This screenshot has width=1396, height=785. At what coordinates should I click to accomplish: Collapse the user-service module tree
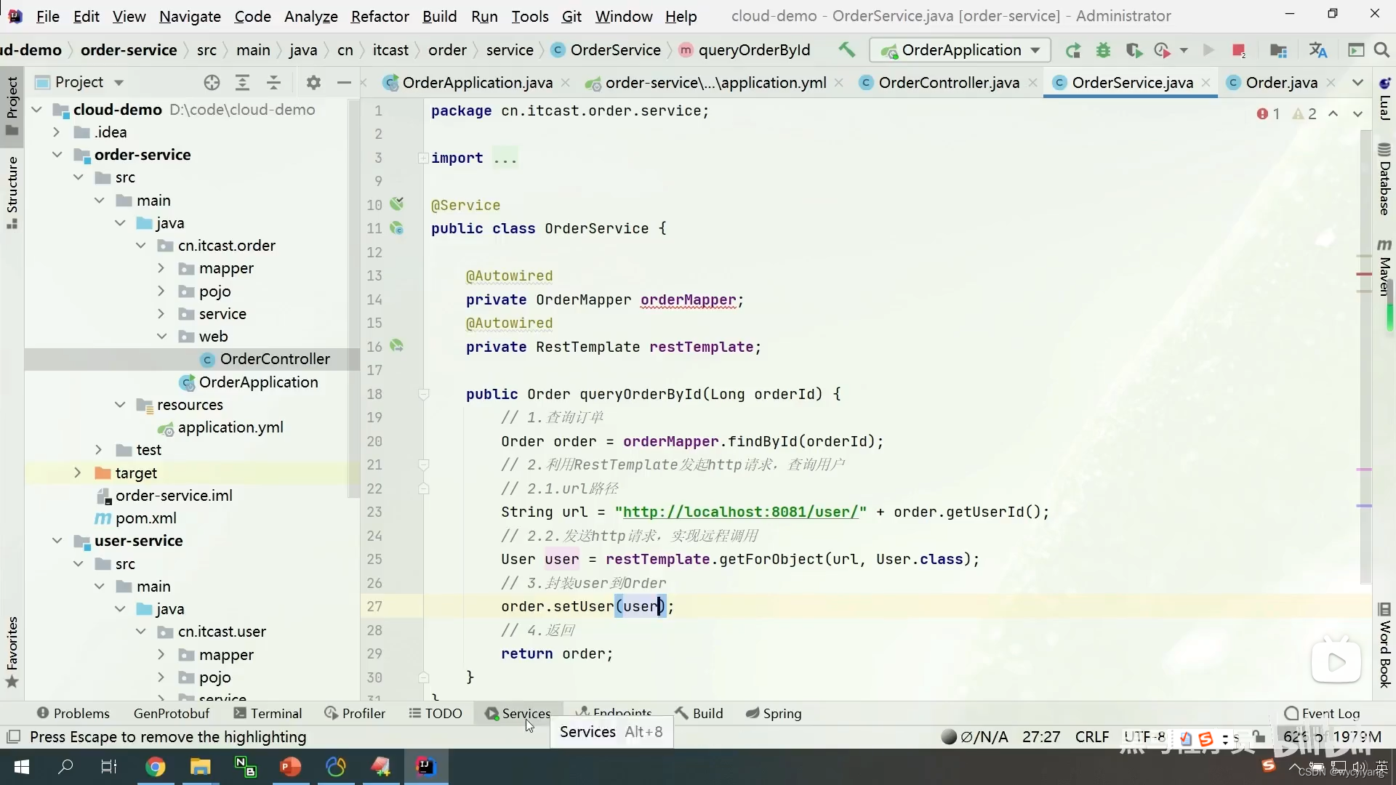[57, 541]
